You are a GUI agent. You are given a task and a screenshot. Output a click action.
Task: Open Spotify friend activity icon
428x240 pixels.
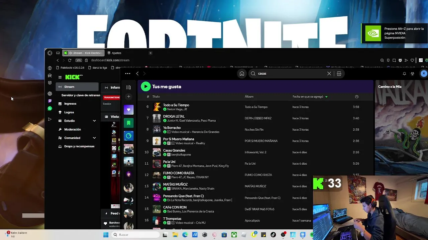click(413, 74)
